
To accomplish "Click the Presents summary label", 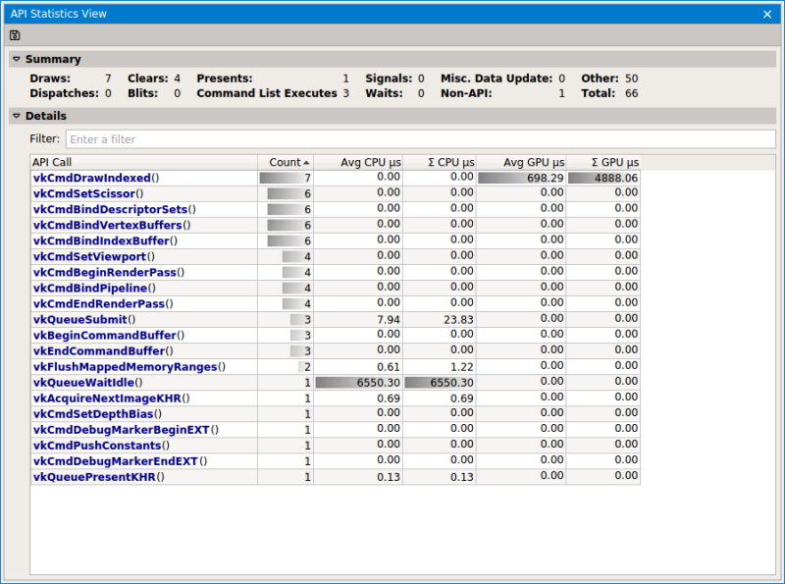I will click(225, 79).
